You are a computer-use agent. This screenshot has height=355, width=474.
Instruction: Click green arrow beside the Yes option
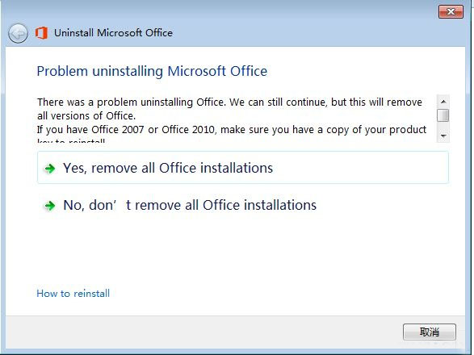pyautogui.click(x=50, y=169)
